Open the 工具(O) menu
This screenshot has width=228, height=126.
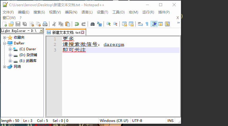[118, 12]
